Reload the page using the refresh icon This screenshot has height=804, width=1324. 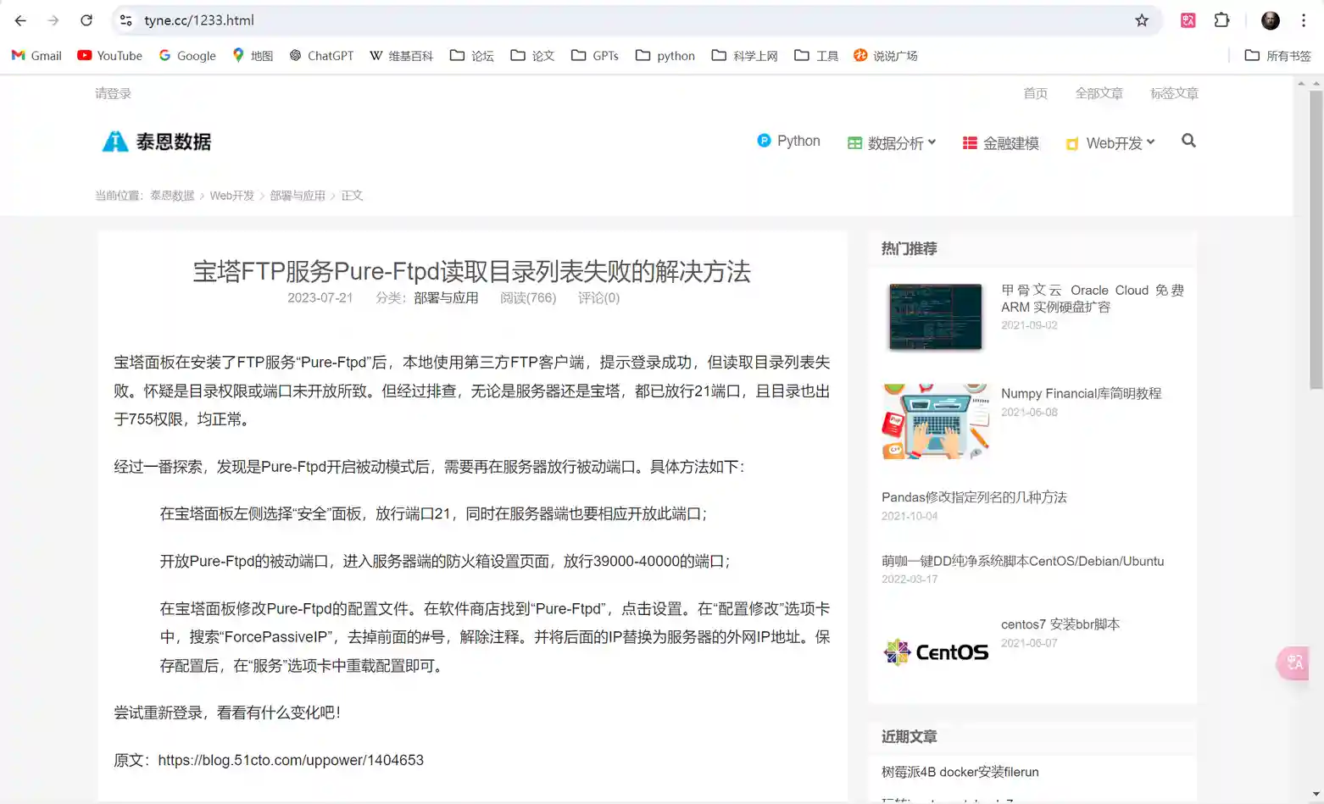[86, 20]
